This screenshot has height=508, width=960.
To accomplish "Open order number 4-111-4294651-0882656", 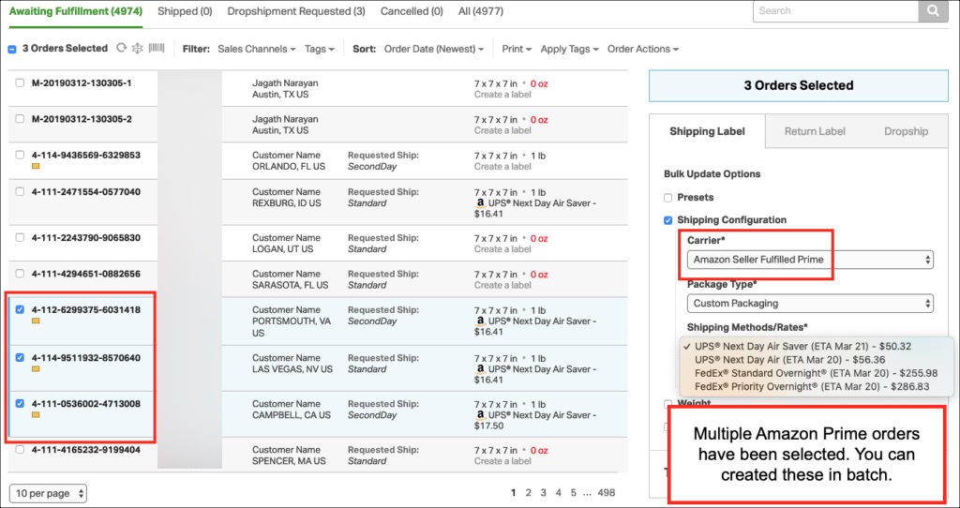I will click(85, 274).
